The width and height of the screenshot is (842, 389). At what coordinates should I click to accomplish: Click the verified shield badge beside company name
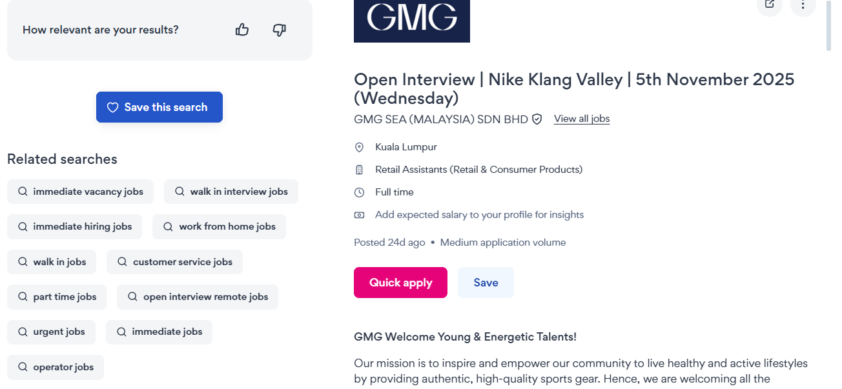pyautogui.click(x=537, y=119)
